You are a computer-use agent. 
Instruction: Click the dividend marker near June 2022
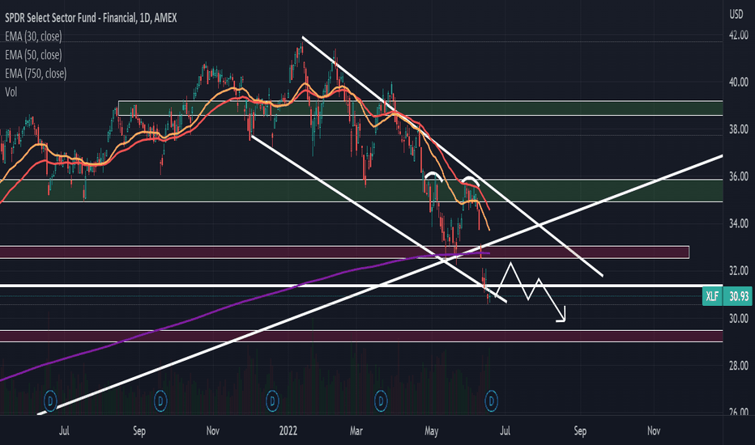[x=491, y=400]
